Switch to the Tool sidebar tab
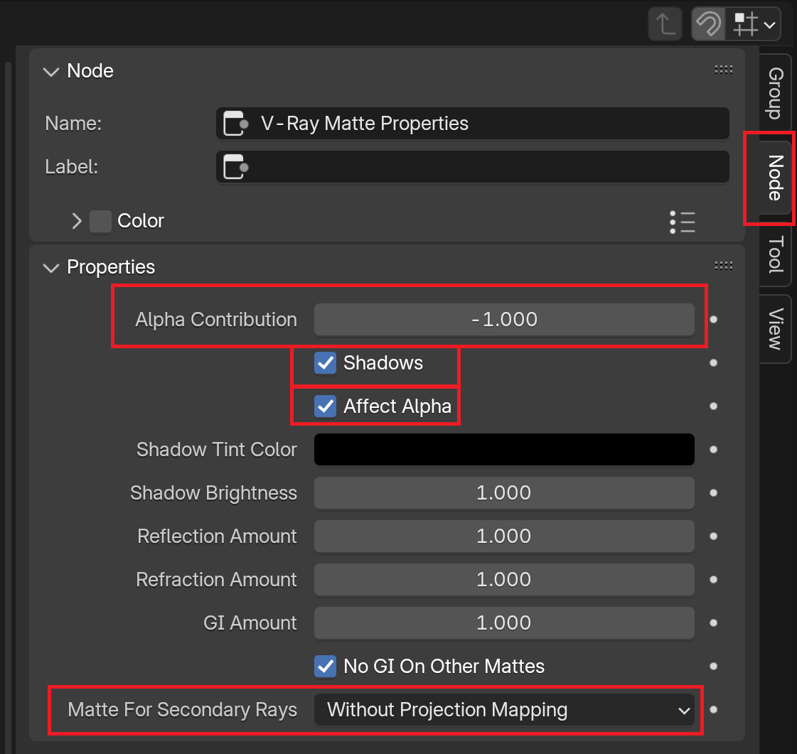The height and width of the screenshot is (754, 797). (x=775, y=254)
